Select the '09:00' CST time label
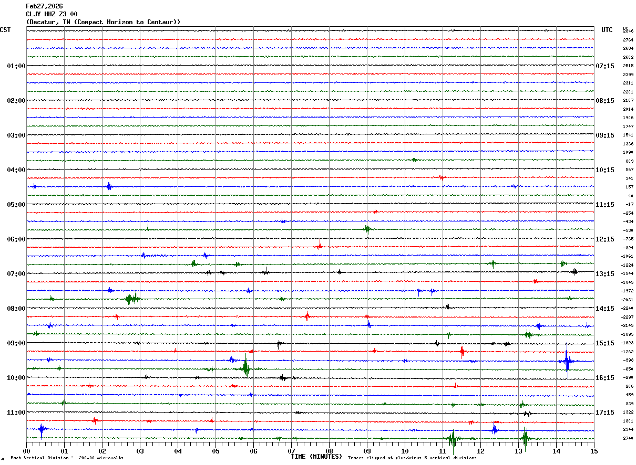 tap(16, 343)
